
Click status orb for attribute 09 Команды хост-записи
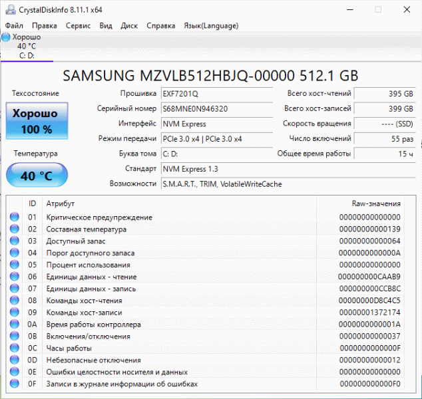tap(14, 312)
